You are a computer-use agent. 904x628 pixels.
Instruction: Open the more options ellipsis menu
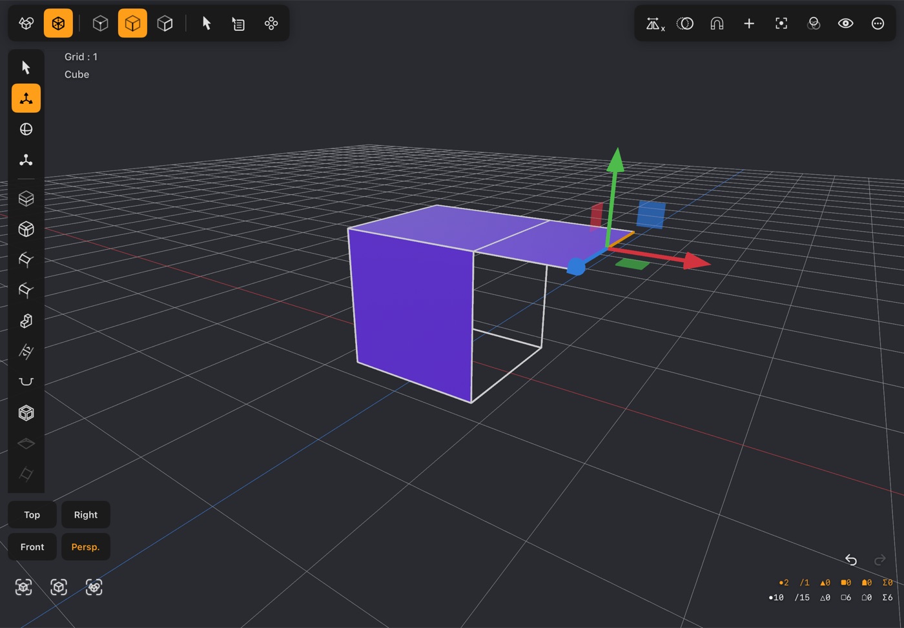click(878, 24)
